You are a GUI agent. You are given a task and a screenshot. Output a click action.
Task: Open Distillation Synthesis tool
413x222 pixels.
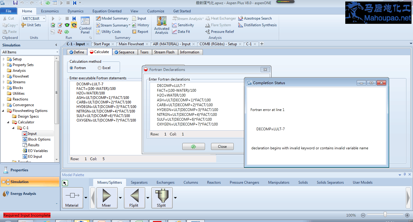coord(257,25)
